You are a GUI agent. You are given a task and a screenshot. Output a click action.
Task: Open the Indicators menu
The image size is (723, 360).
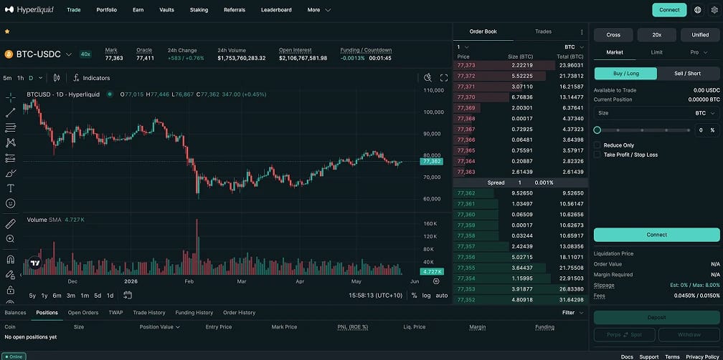coord(91,78)
